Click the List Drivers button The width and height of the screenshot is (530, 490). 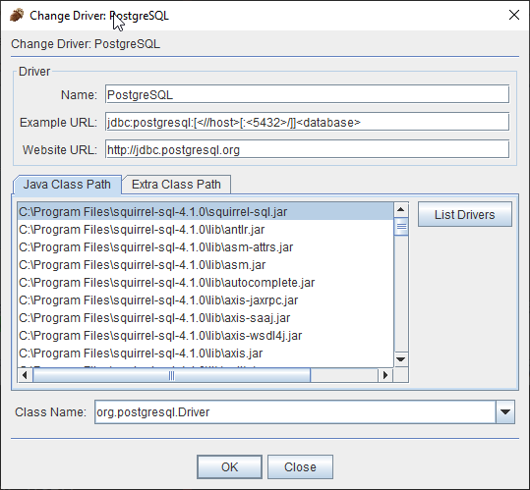point(465,214)
